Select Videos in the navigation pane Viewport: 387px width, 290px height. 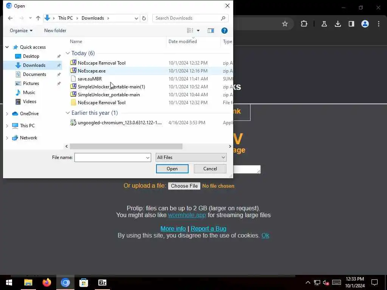29,101
